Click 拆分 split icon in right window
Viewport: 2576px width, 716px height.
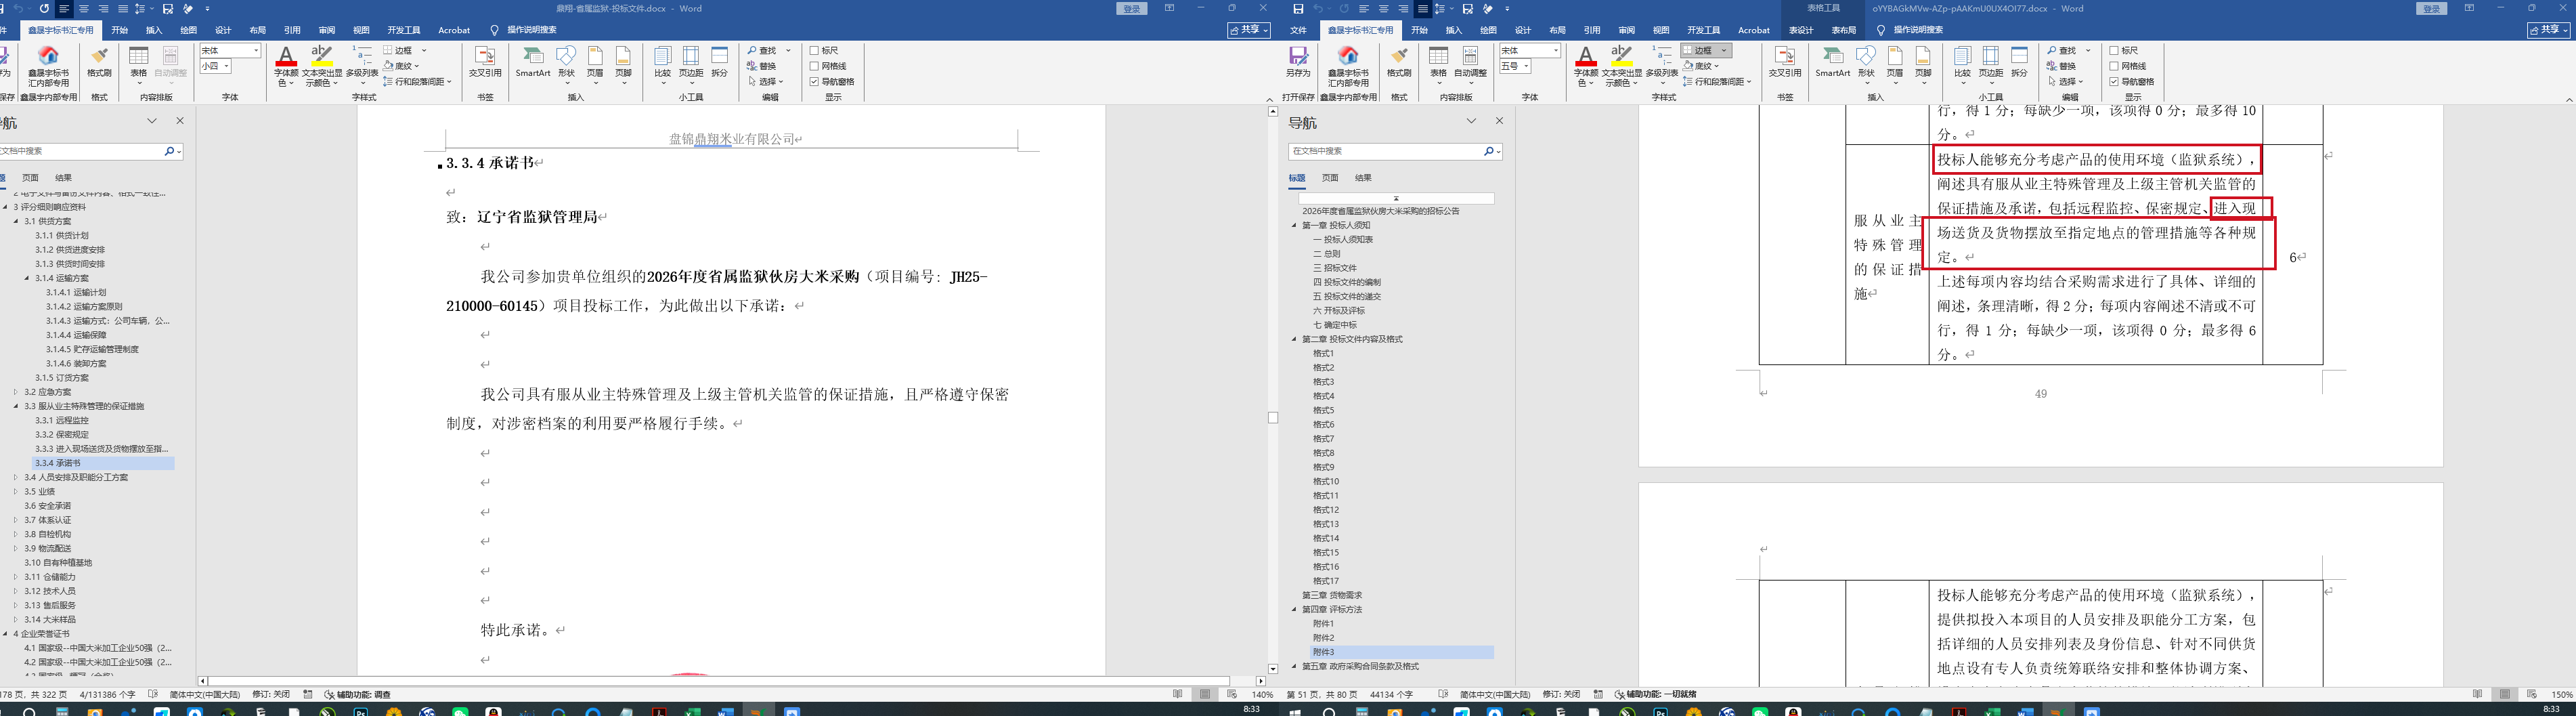tap(2020, 62)
